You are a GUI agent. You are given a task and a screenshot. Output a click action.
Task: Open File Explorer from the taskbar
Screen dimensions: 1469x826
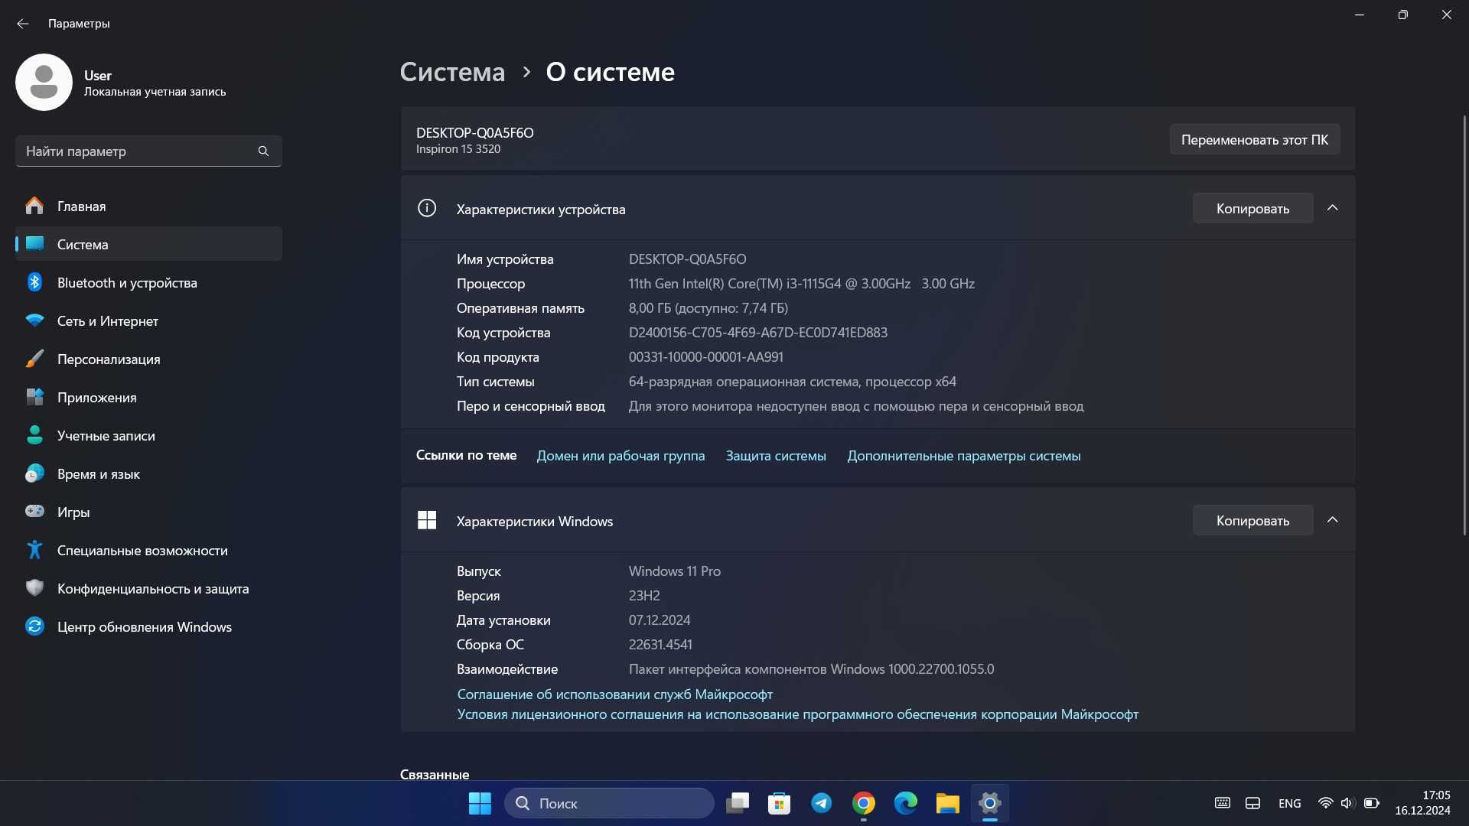pos(948,803)
